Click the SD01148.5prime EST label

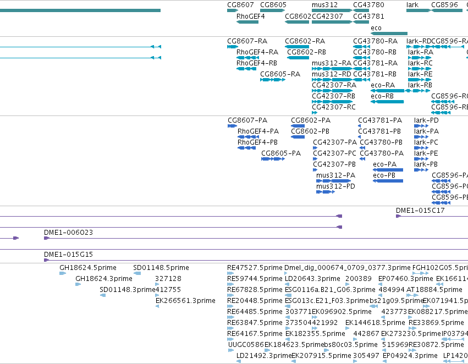point(161,268)
